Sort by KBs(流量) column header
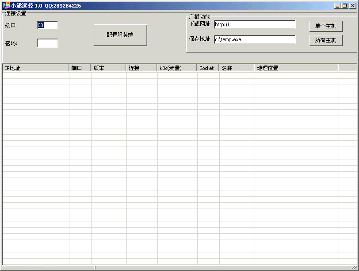The width and height of the screenshot is (359, 271). 177,68
